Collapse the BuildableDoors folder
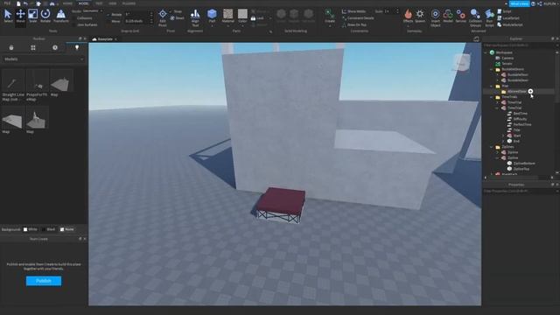The height and width of the screenshot is (315, 560). 492,69
